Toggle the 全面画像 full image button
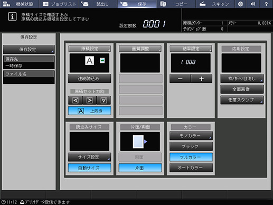This screenshot has height=205, width=273. click(242, 89)
